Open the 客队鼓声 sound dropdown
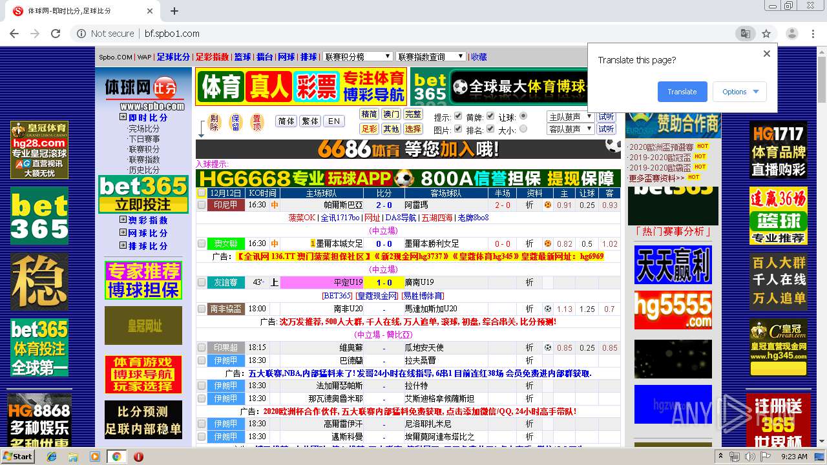Screen dimensions: 827x465 tap(571, 129)
